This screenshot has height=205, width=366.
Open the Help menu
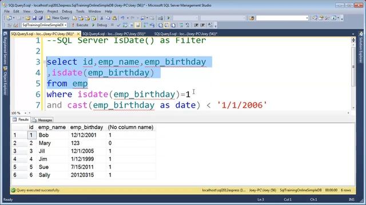(108, 11)
